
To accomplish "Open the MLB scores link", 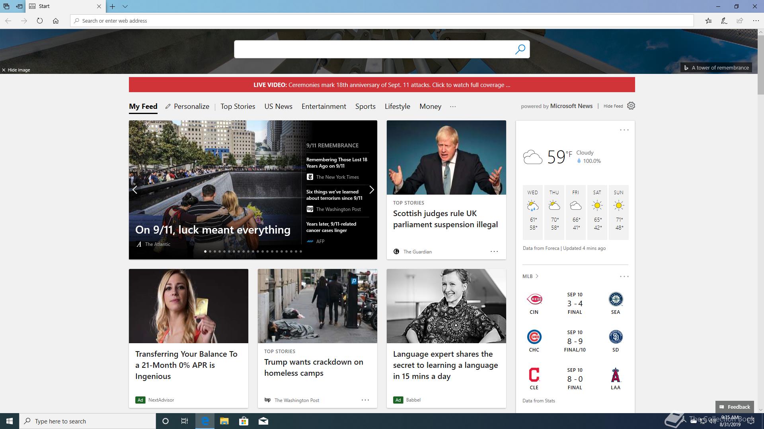I will click(x=530, y=276).
